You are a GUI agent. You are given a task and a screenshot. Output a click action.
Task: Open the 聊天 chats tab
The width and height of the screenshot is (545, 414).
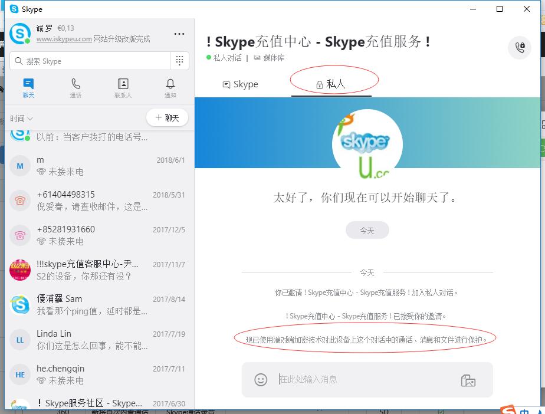(x=28, y=88)
